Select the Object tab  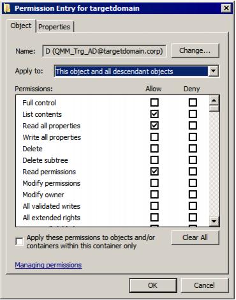(x=21, y=26)
